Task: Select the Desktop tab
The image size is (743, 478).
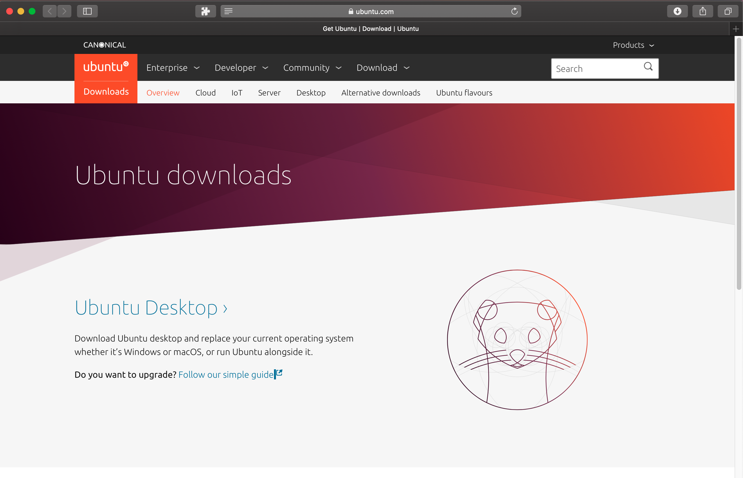Action: tap(311, 93)
